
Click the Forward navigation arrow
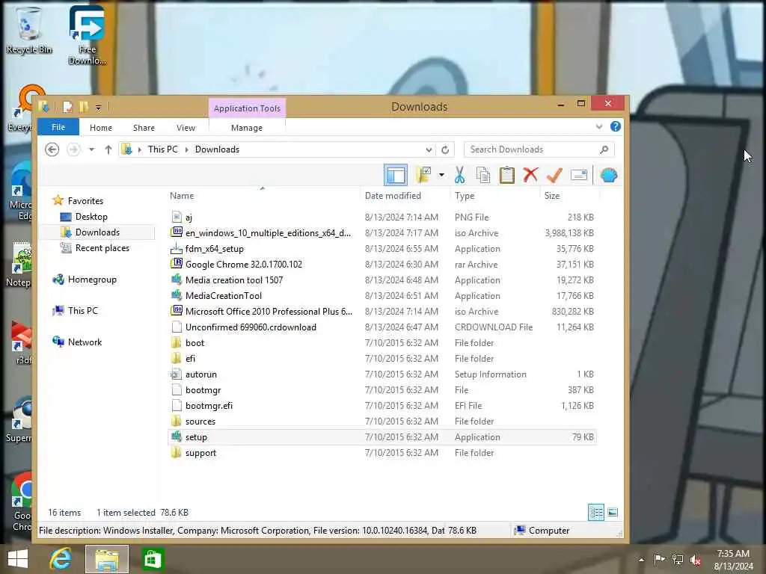73,149
